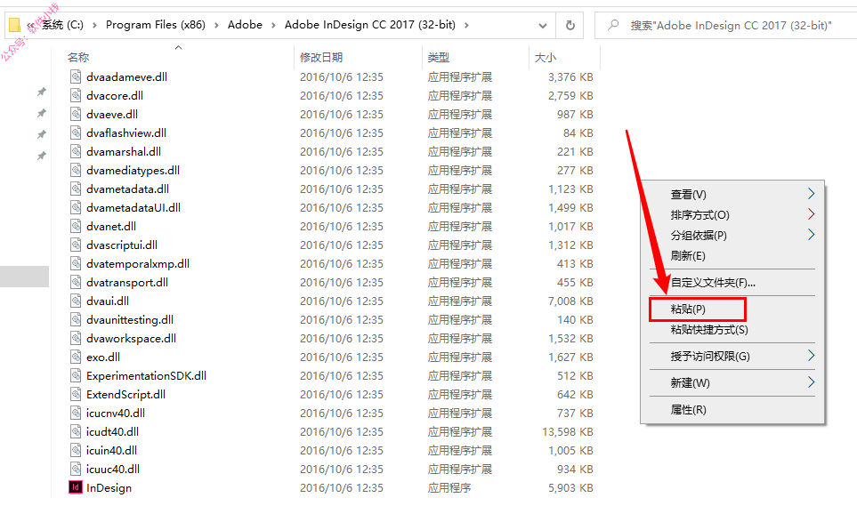The width and height of the screenshot is (857, 506).
Task: Click the dvaui.dll file icon
Action: (76, 301)
